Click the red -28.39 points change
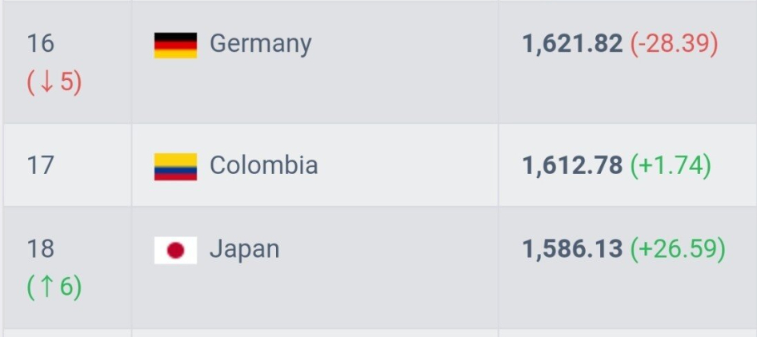 pyautogui.click(x=674, y=44)
